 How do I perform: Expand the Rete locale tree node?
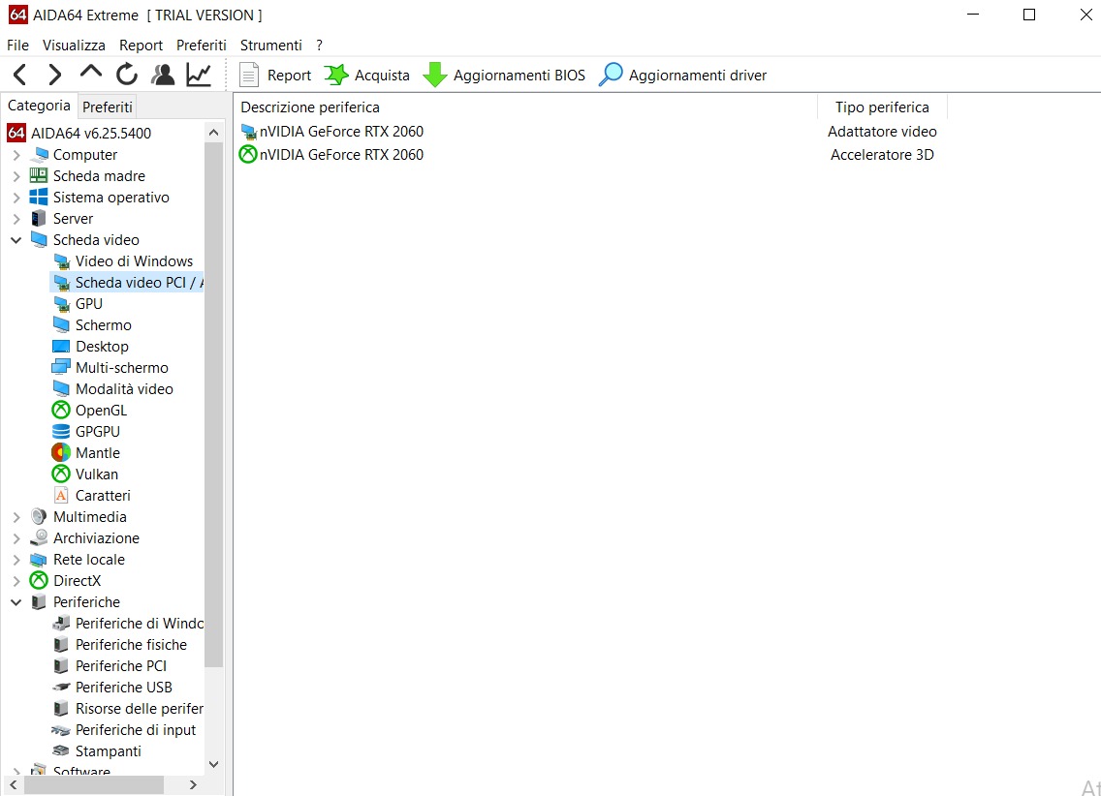[16, 560]
